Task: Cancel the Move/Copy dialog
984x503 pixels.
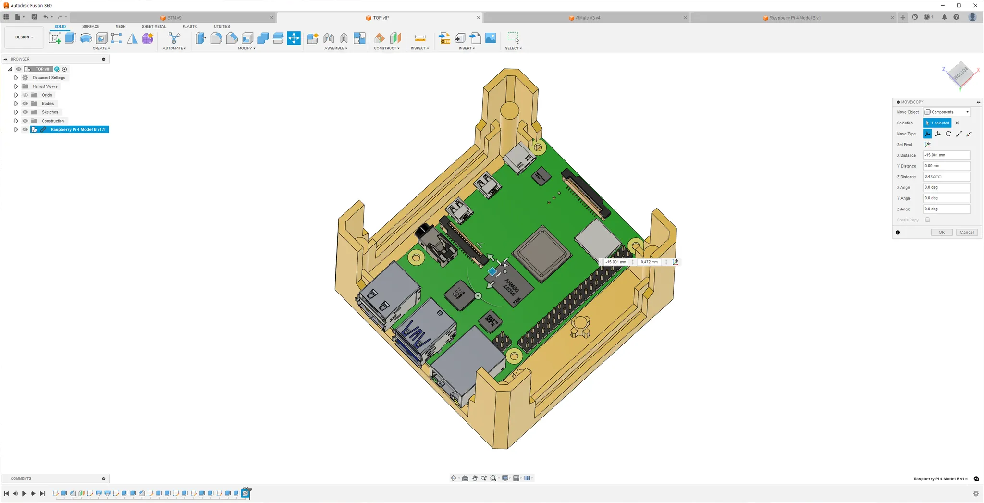Action: [966, 233]
